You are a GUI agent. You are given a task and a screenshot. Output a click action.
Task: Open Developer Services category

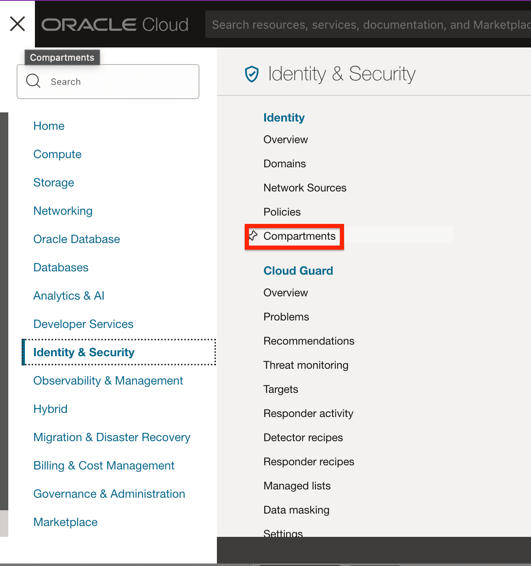[x=83, y=324]
